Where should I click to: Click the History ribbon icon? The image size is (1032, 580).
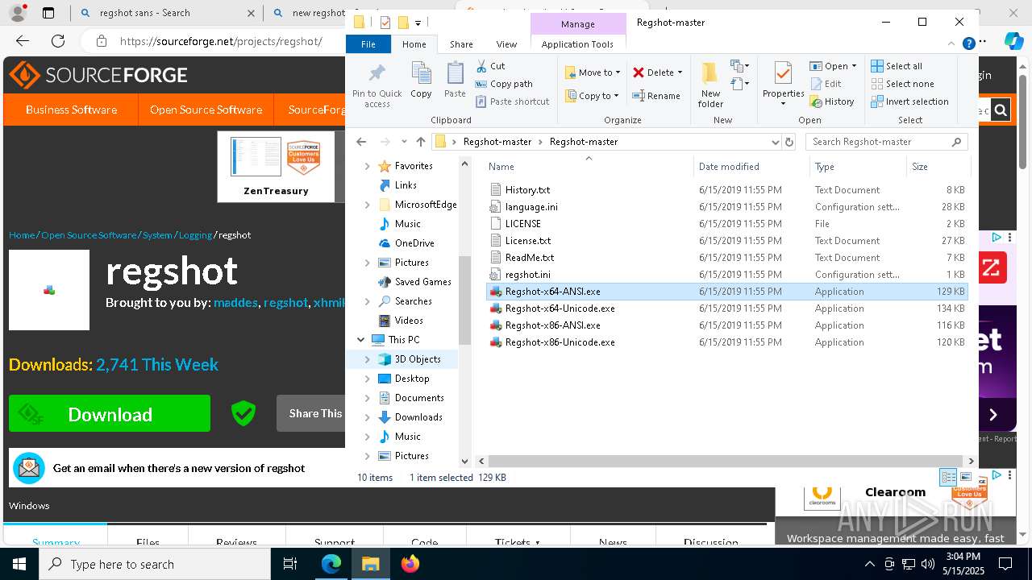pyautogui.click(x=816, y=101)
